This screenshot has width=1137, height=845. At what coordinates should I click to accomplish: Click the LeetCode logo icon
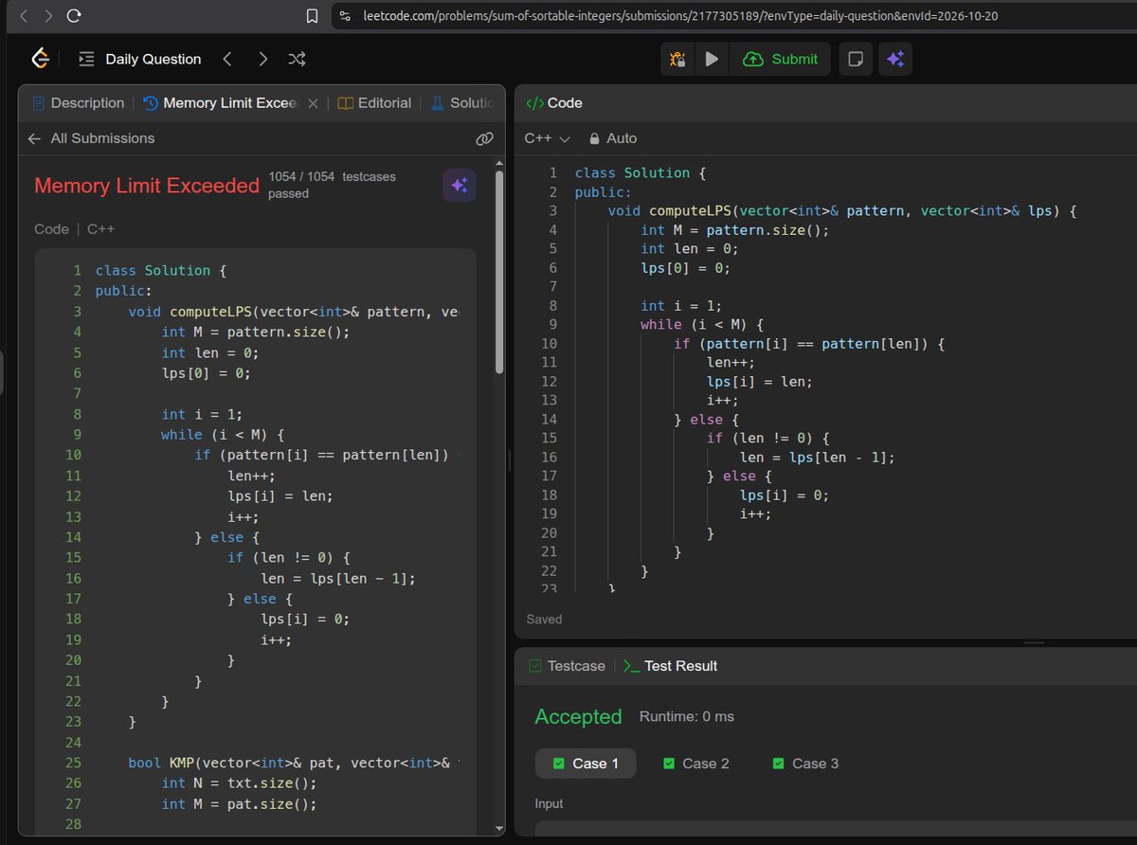(40, 59)
